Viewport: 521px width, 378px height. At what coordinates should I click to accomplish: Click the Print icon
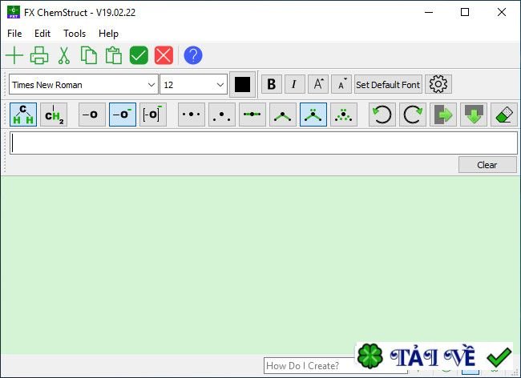(39, 55)
